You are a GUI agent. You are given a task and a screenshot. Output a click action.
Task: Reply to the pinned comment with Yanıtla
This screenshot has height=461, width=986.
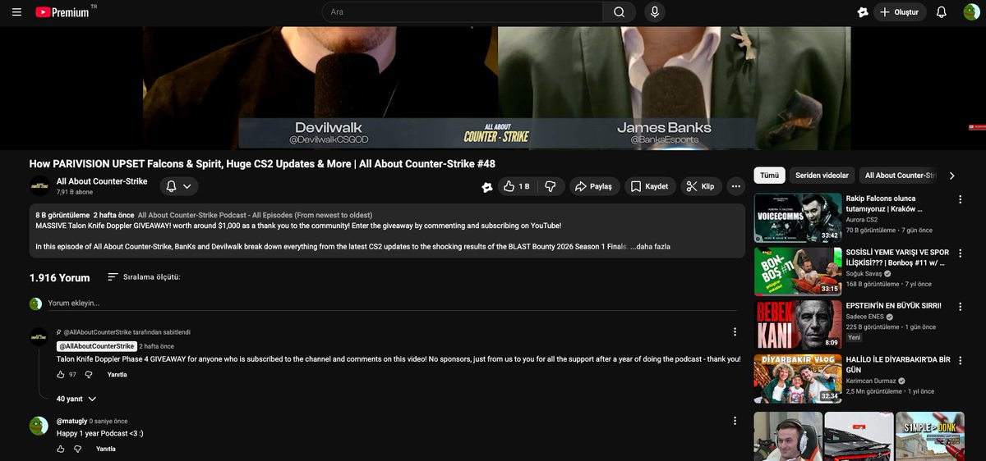pos(117,375)
